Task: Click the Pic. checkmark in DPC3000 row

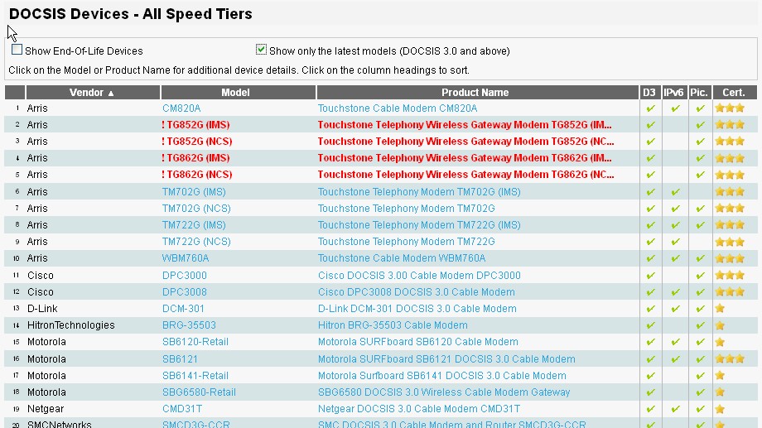Action: pos(700,276)
